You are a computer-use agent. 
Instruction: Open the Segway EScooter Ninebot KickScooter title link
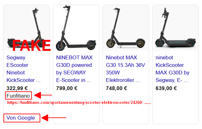coord(24,69)
